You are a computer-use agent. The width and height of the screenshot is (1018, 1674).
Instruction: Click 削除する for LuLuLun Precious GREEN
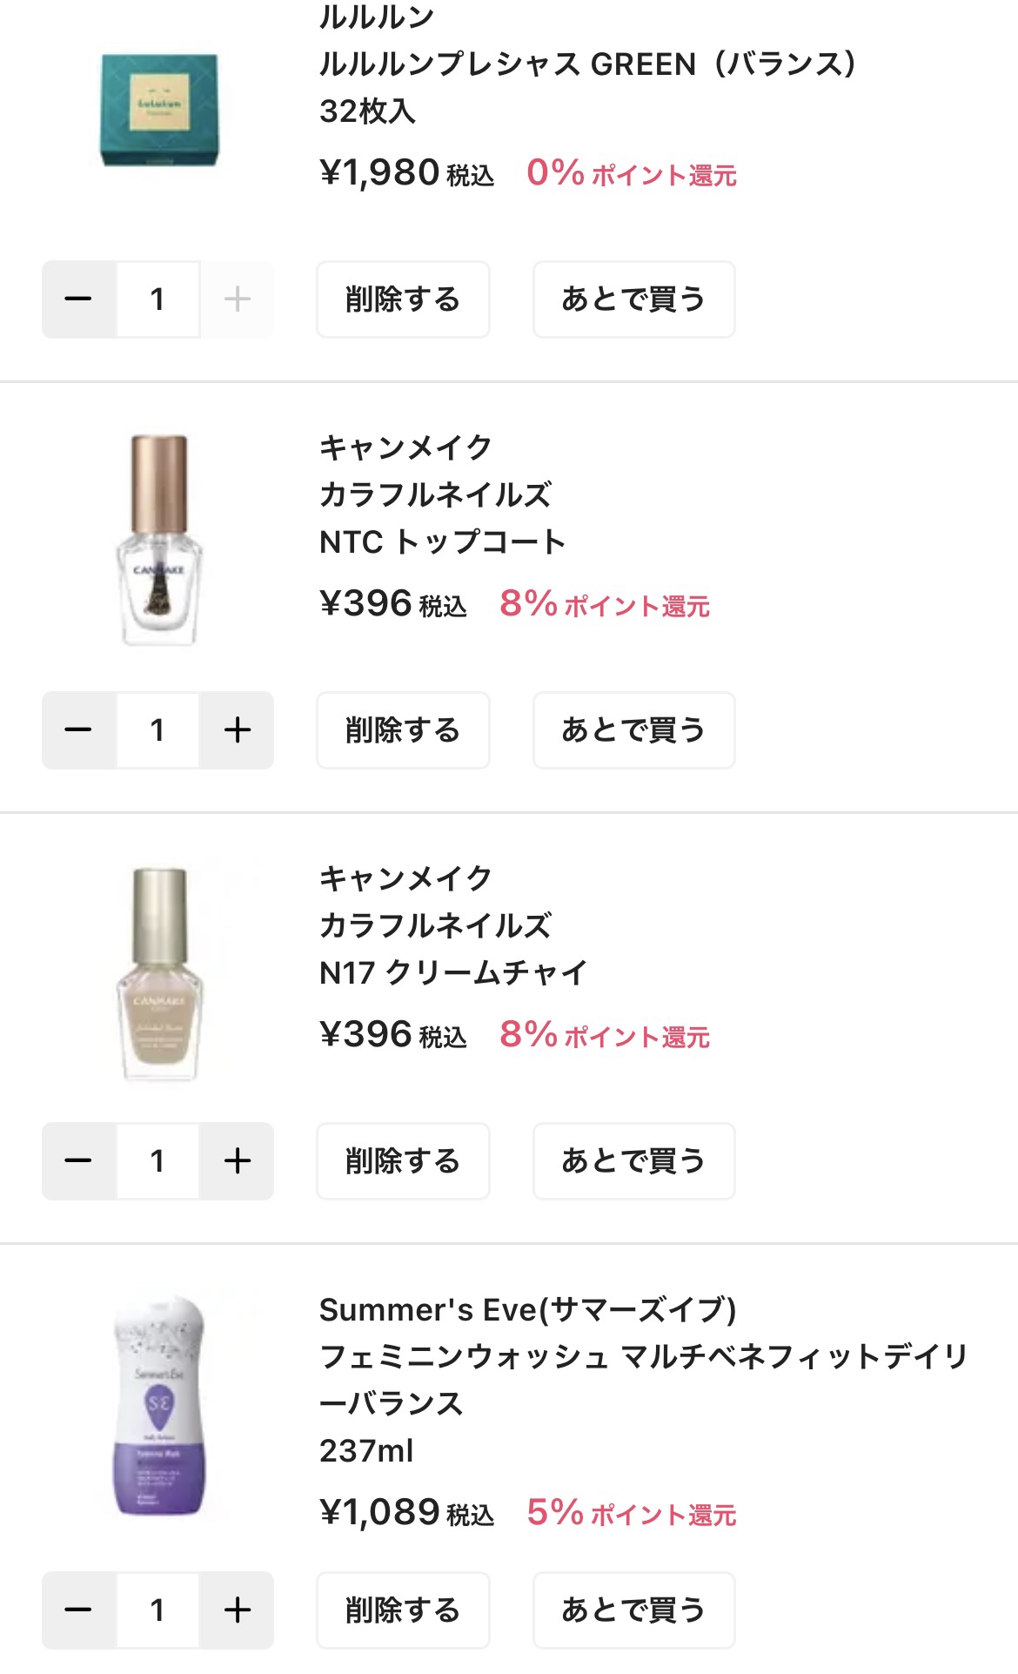coord(403,299)
